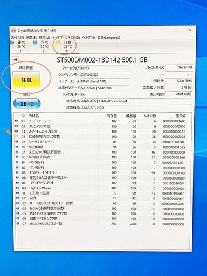Click the yellow 注意 health status button
The image size is (207, 276).
point(26,80)
